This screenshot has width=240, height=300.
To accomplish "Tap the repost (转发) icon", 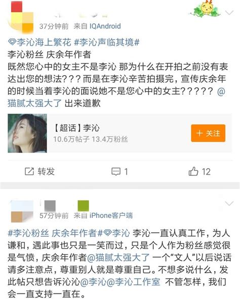I will (29, 171).
